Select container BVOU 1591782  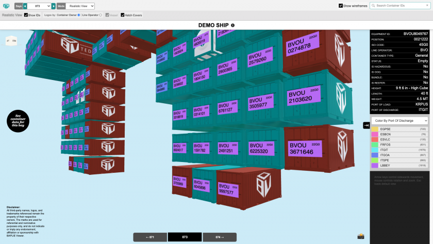(x=202, y=148)
